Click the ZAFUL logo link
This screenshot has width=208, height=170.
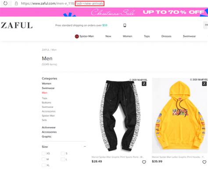(x=17, y=25)
